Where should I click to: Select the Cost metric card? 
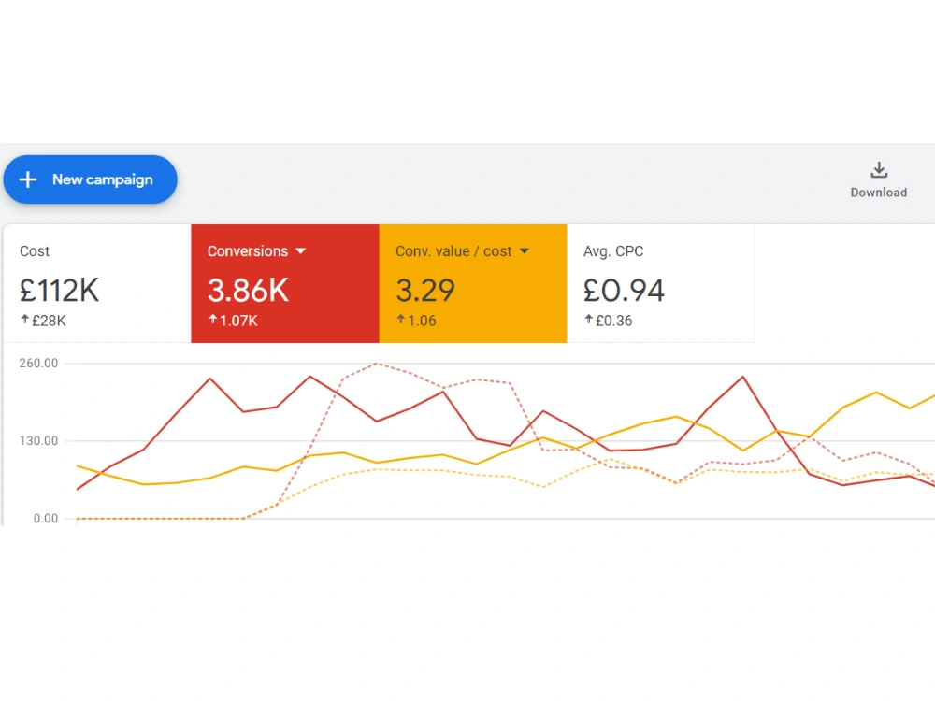[x=97, y=284]
